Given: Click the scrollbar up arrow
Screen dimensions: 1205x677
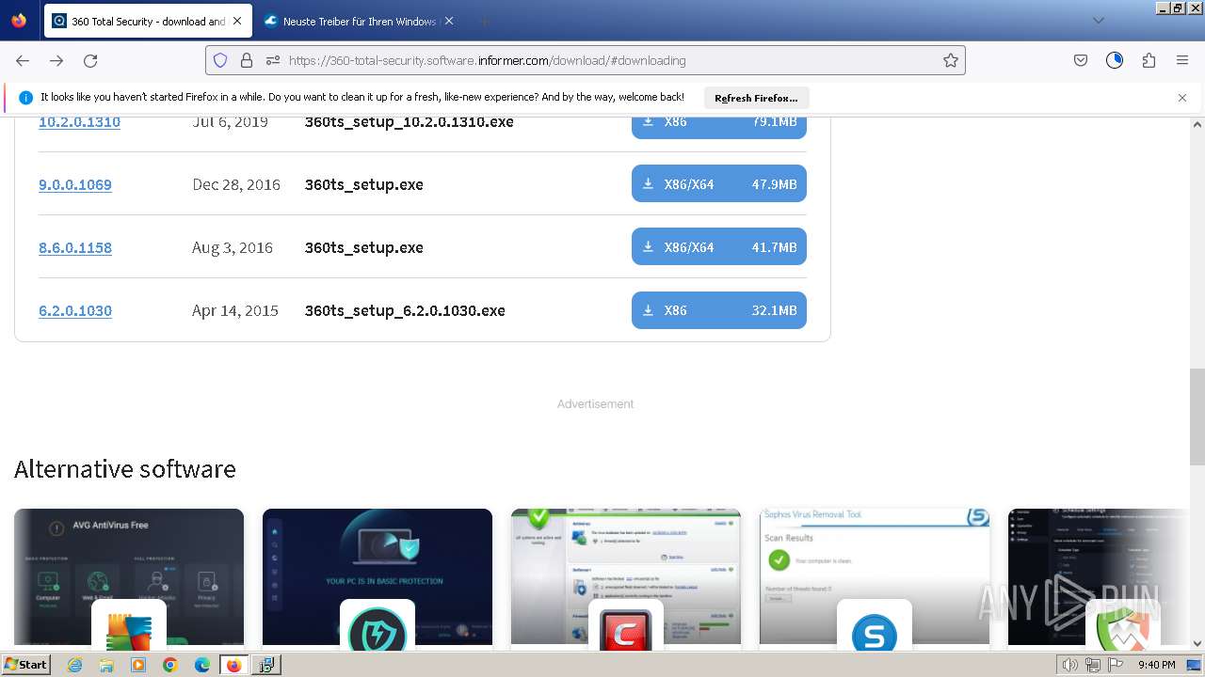Looking at the screenshot, I should [1197, 124].
